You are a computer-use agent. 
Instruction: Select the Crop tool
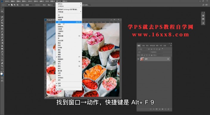coord(2,23)
